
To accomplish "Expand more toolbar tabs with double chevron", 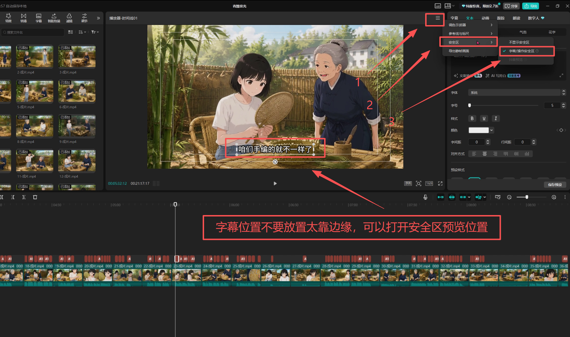I will click(x=98, y=18).
